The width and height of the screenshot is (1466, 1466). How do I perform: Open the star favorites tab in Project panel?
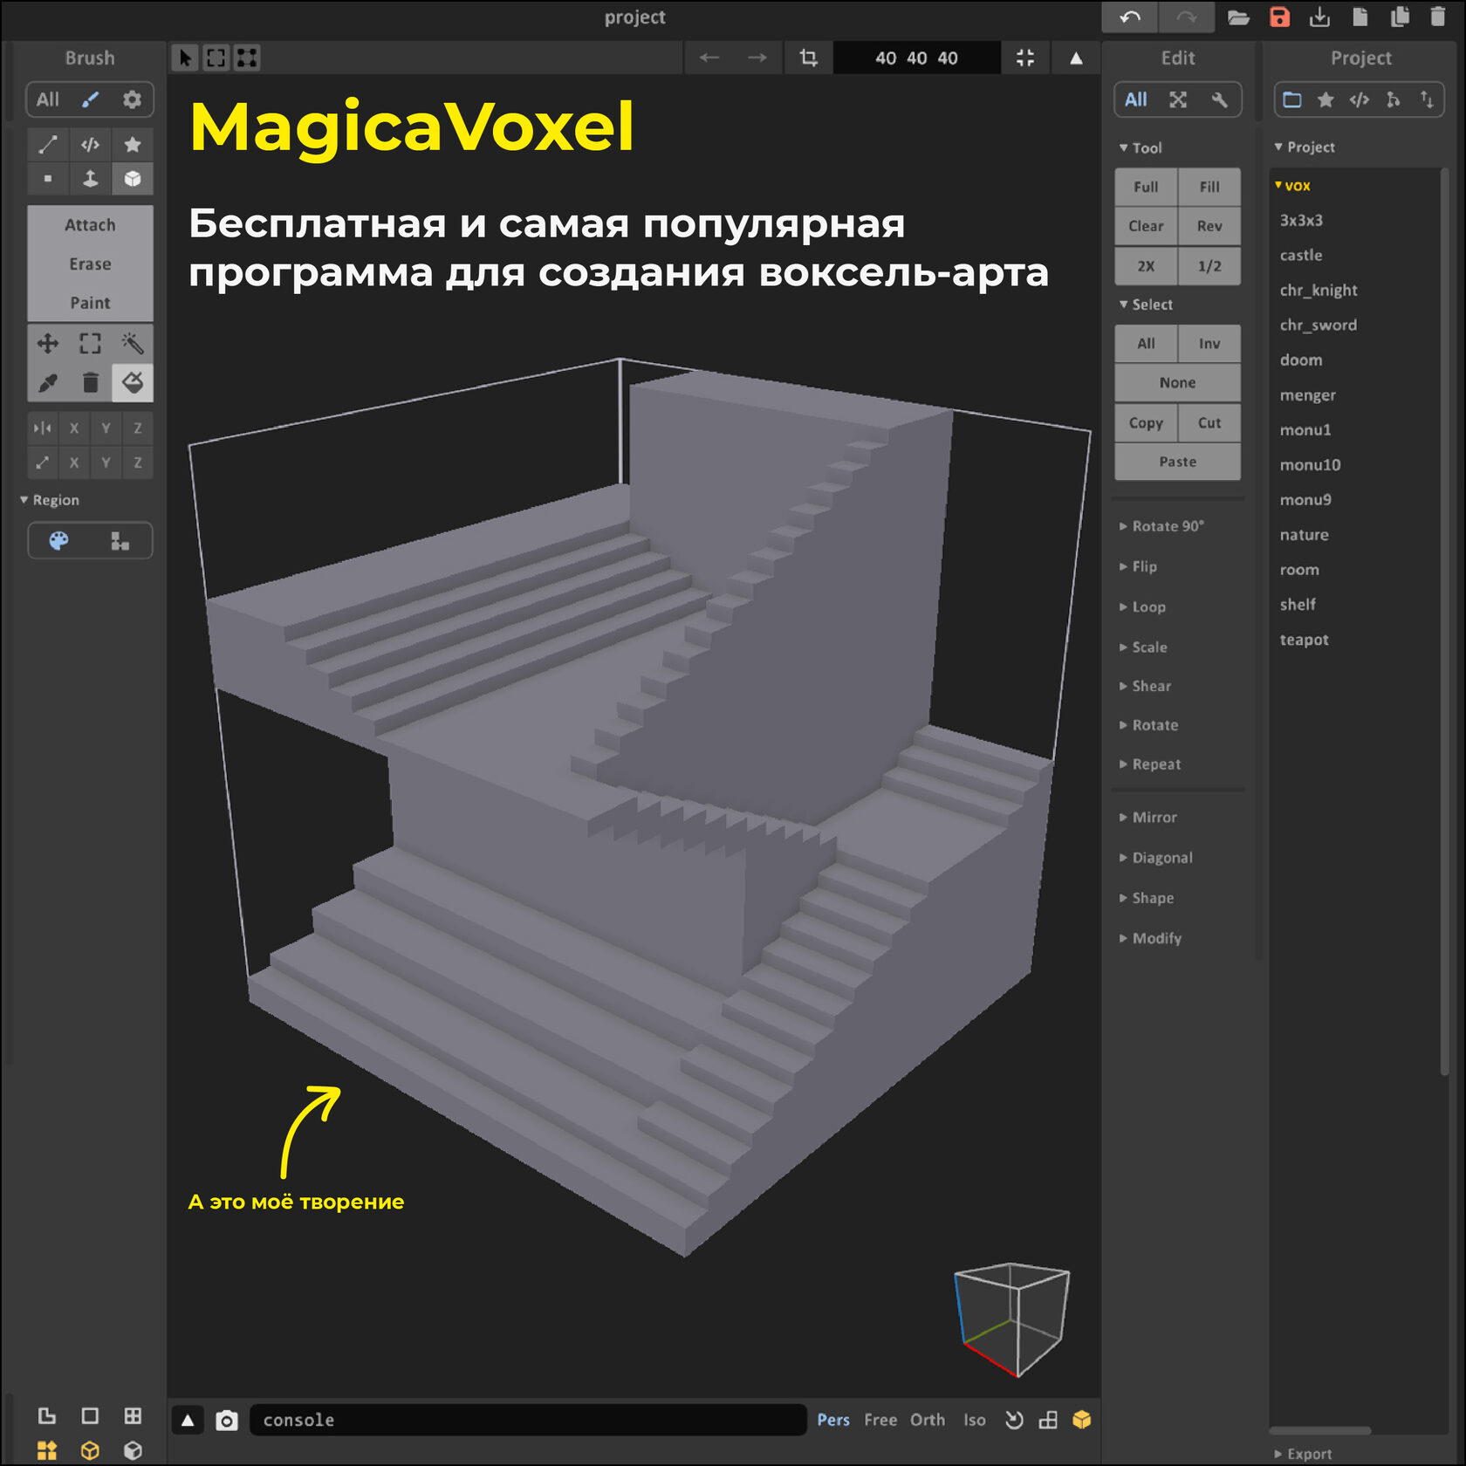pos(1326,99)
